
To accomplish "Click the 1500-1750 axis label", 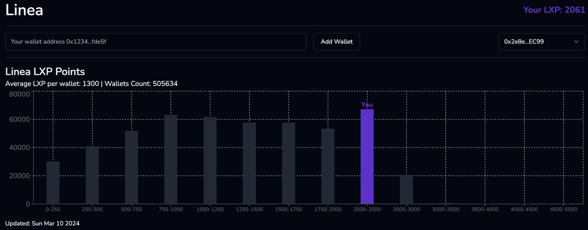I will pyautogui.click(x=288, y=209).
